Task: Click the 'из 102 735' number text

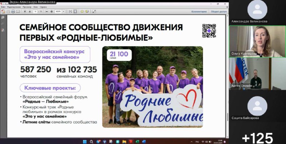Action: point(77,69)
